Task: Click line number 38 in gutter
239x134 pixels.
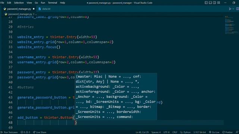Action: (x=10, y=72)
